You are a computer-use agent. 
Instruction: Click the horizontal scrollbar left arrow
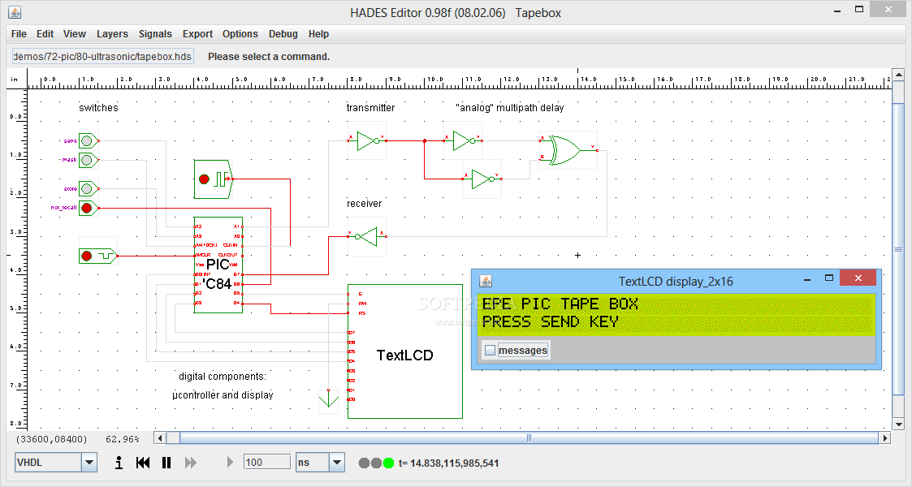coord(160,438)
